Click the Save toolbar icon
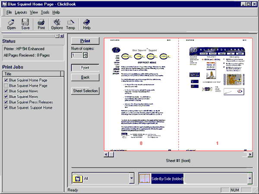 (x=25, y=24)
